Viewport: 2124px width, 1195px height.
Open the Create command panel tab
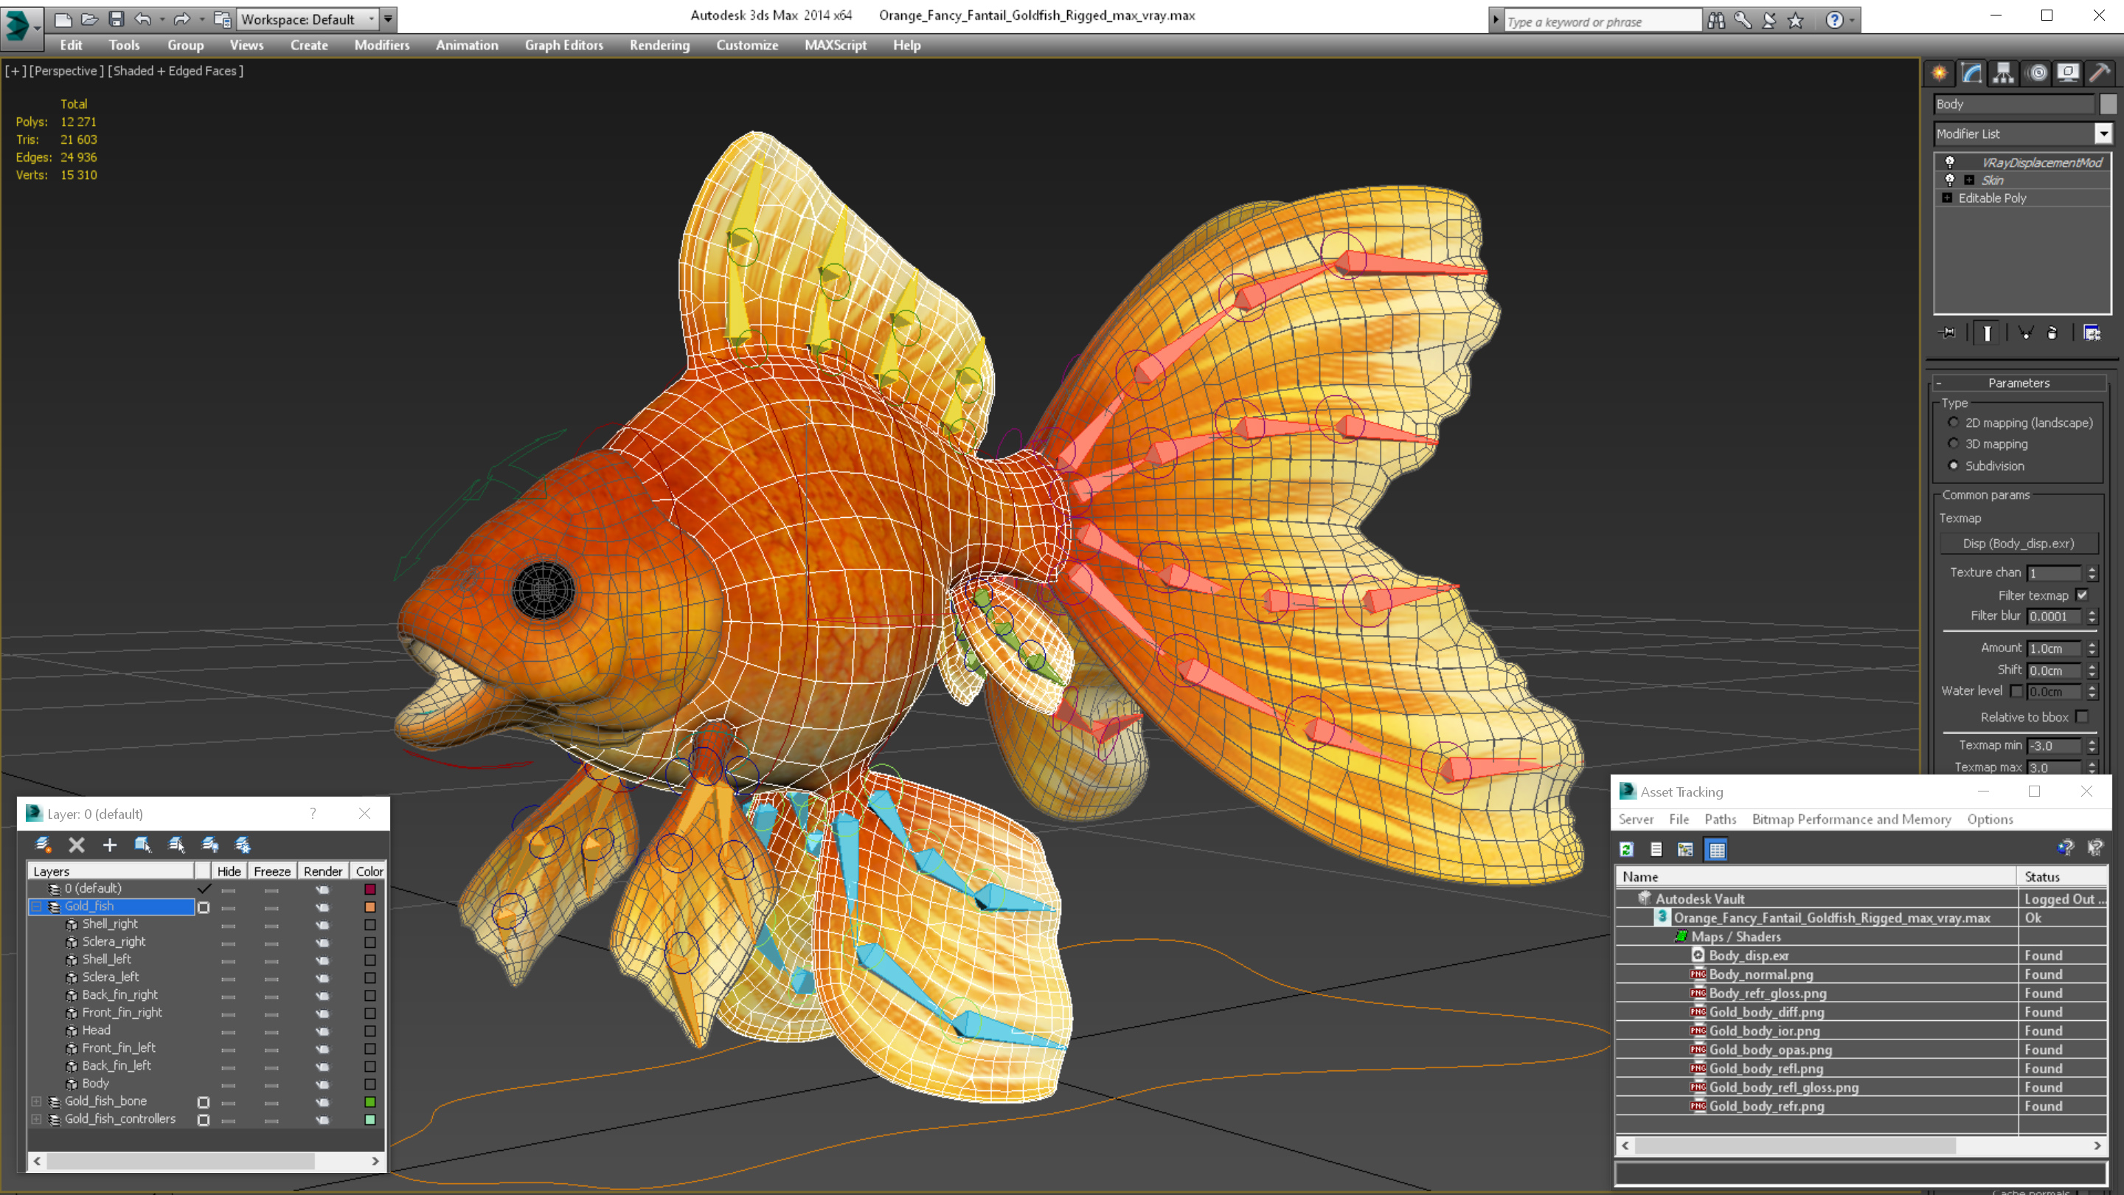coord(1940,74)
